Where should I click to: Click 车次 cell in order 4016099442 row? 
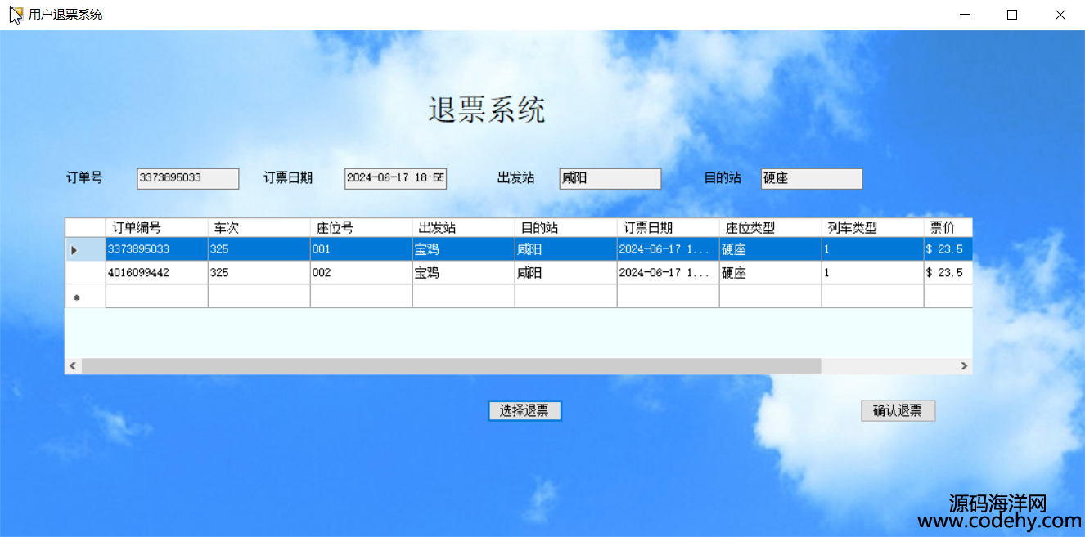point(259,273)
